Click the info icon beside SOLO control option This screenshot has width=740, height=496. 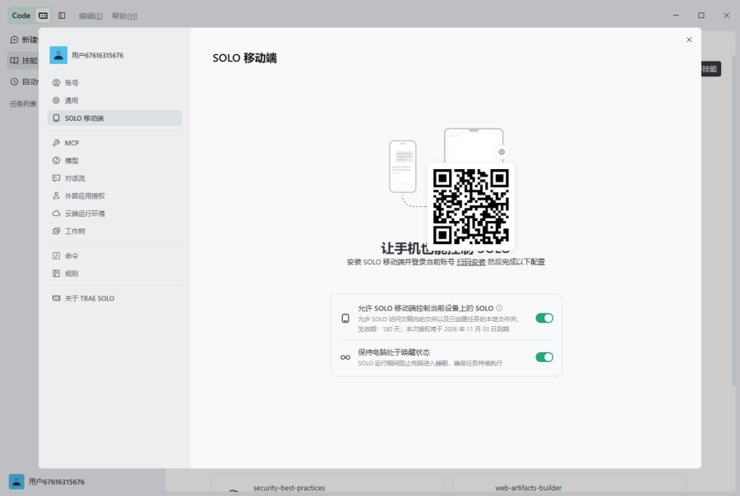[x=499, y=308]
